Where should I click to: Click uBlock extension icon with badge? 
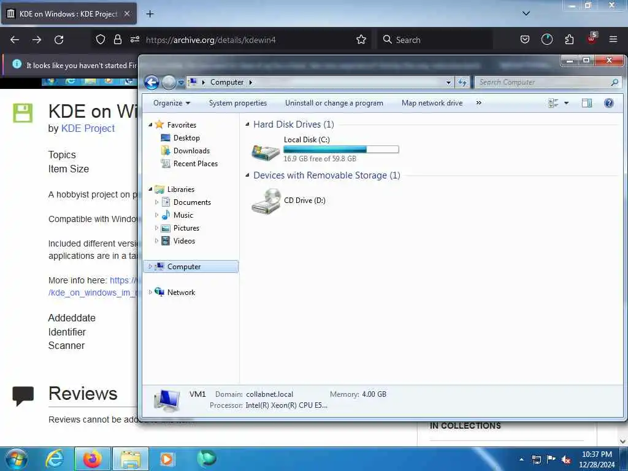592,39
